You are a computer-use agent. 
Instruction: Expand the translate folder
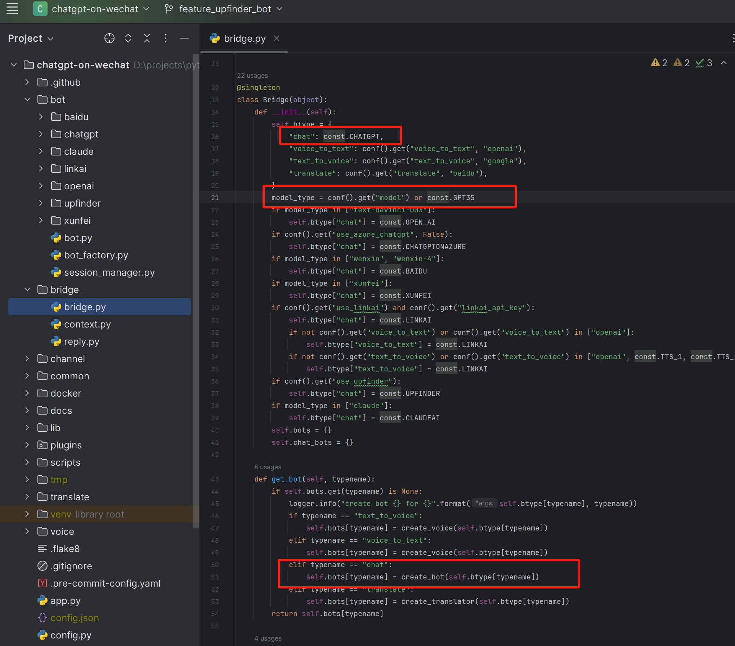pyautogui.click(x=27, y=497)
